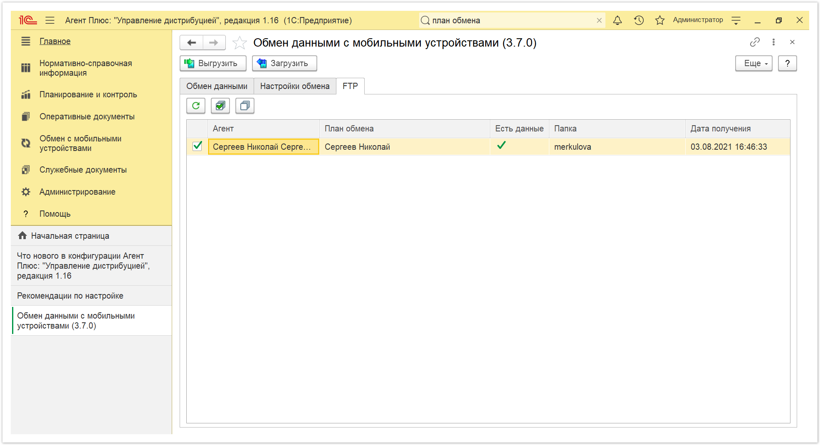Viewport: 820px width, 445px height.
Task: Close the Обмен данными form tab
Action: click(x=792, y=42)
